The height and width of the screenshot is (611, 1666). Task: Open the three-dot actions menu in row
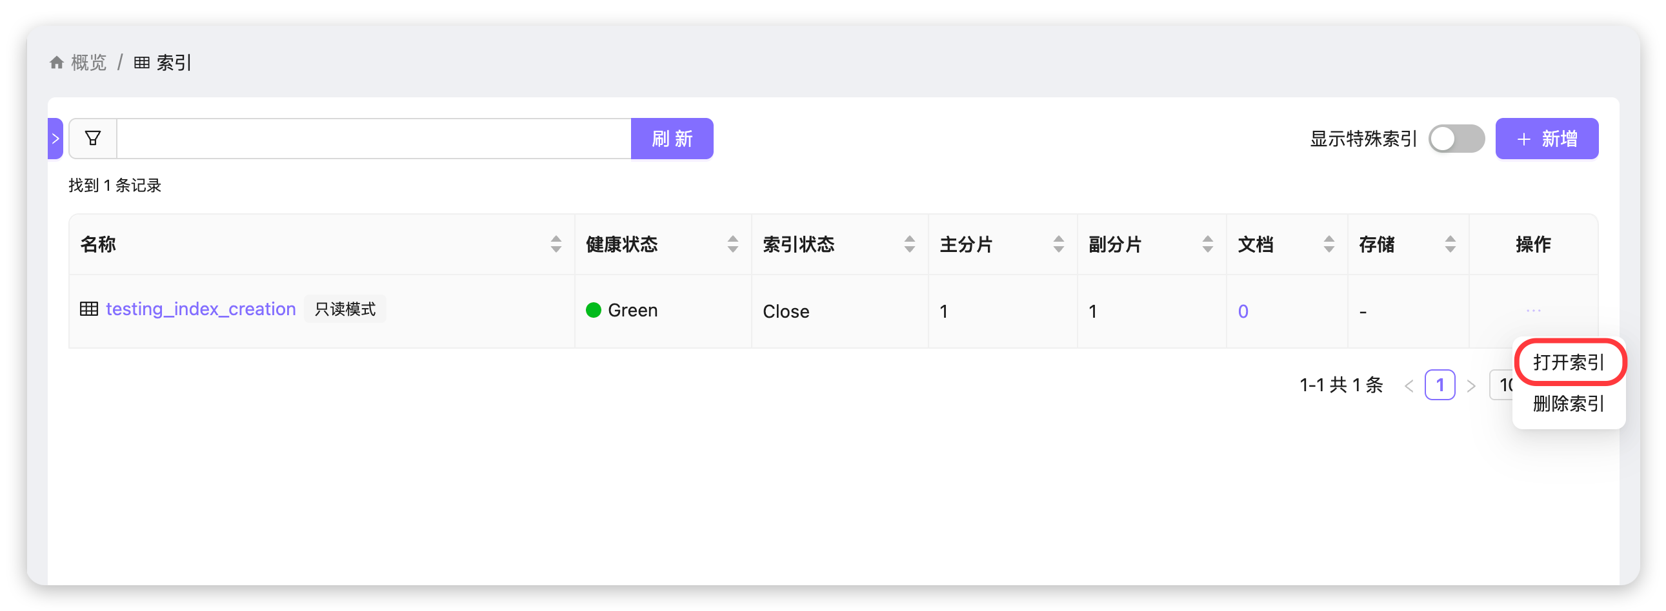1533,311
